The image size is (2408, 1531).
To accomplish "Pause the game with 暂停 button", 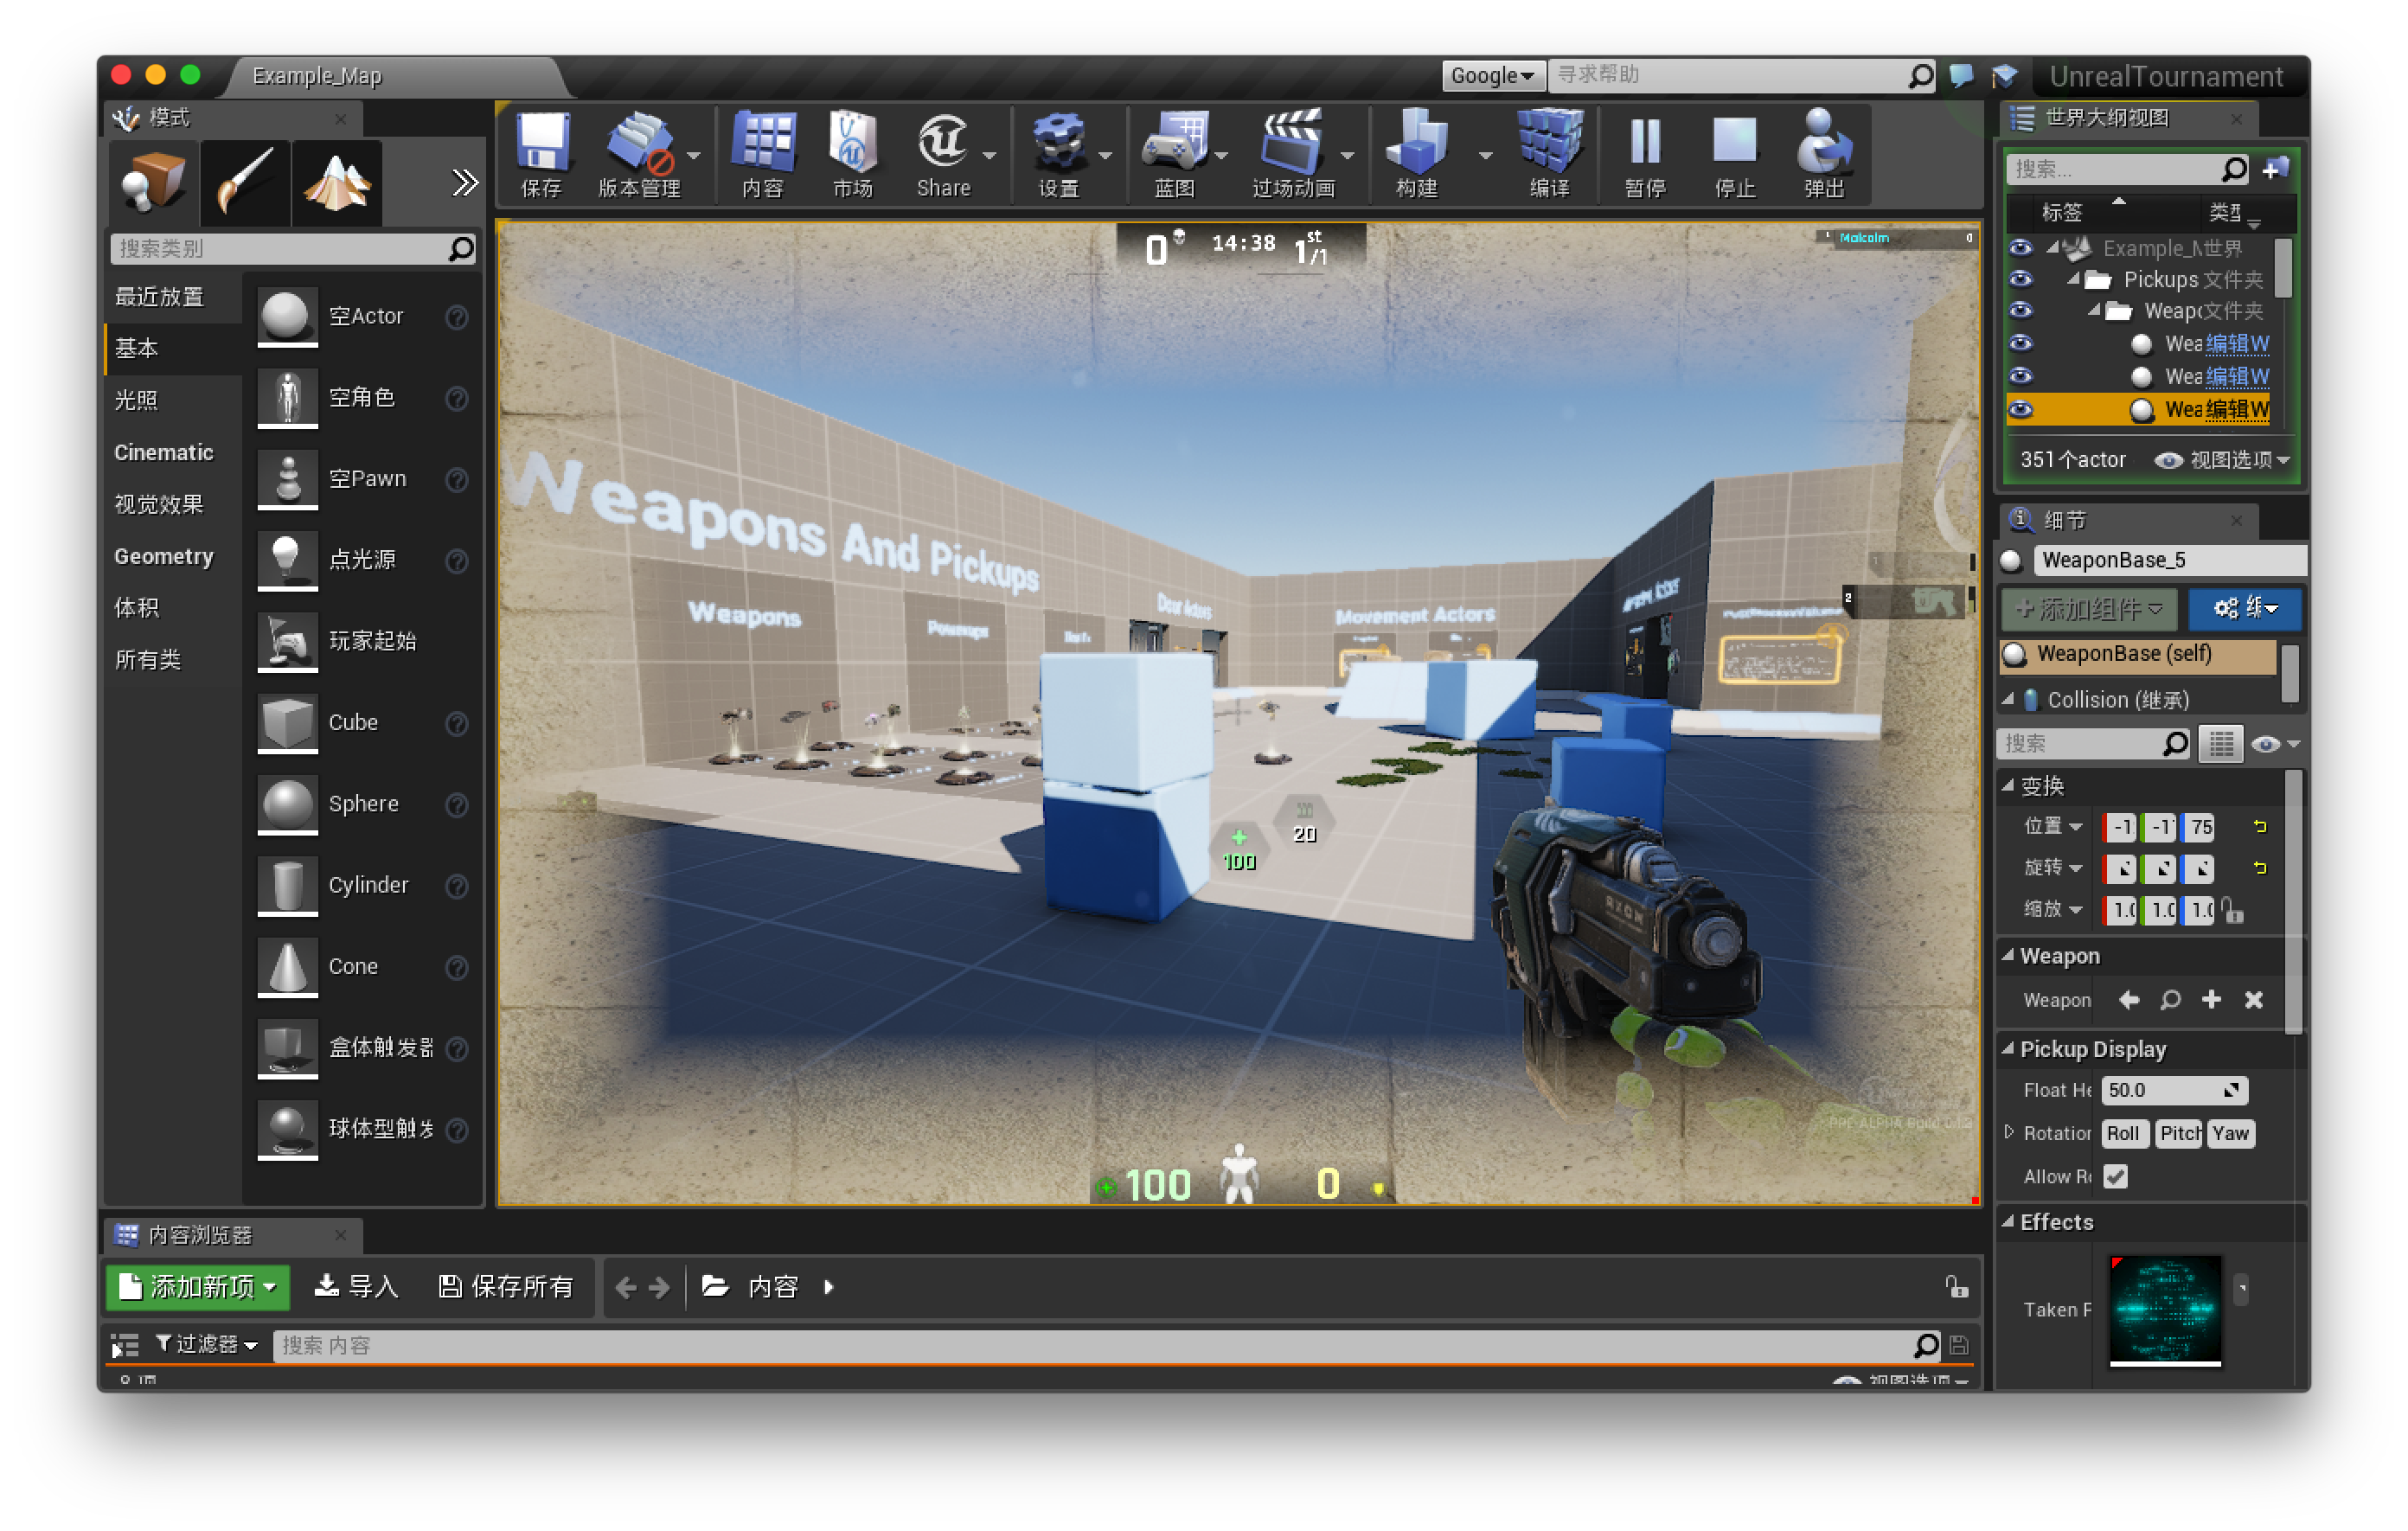I will (x=1645, y=144).
